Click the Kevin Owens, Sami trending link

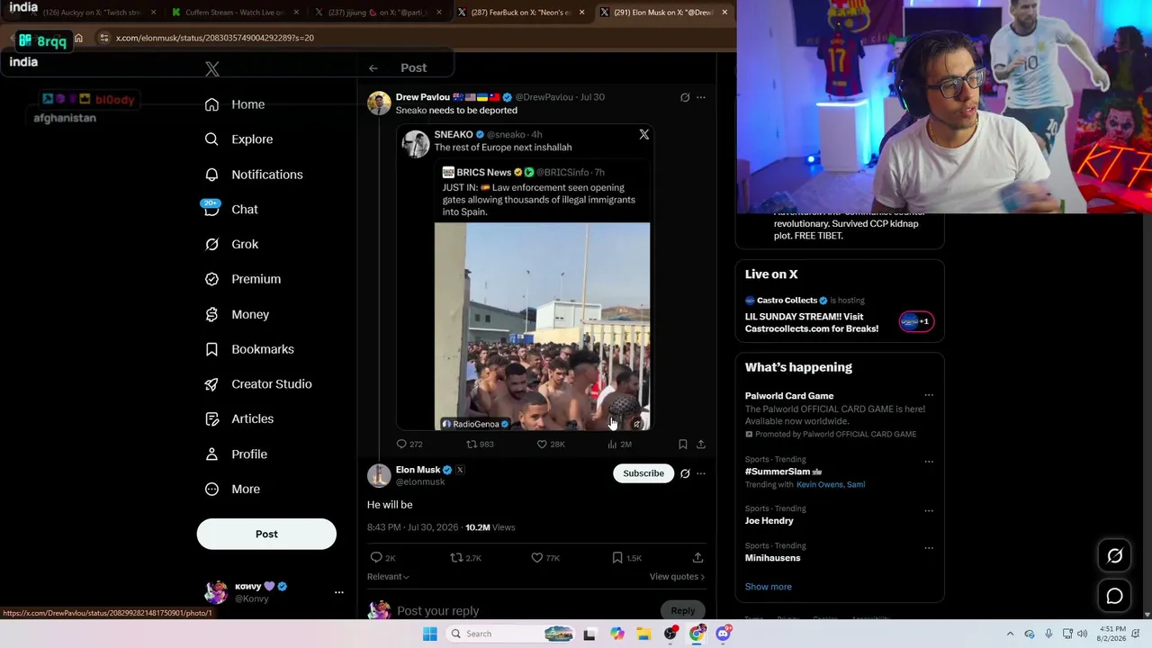(831, 484)
